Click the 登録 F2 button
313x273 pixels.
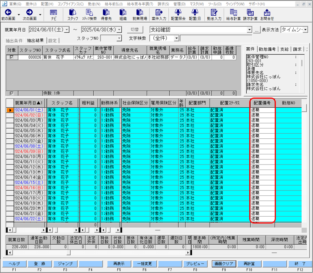pyautogui.click(x=39, y=264)
